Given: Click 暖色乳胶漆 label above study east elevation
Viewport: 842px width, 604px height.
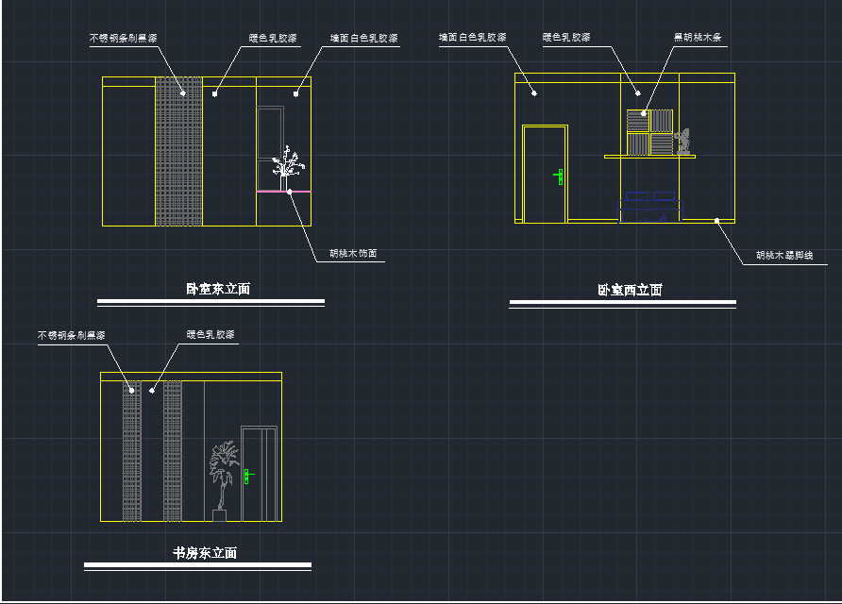Looking at the screenshot, I should point(210,335).
